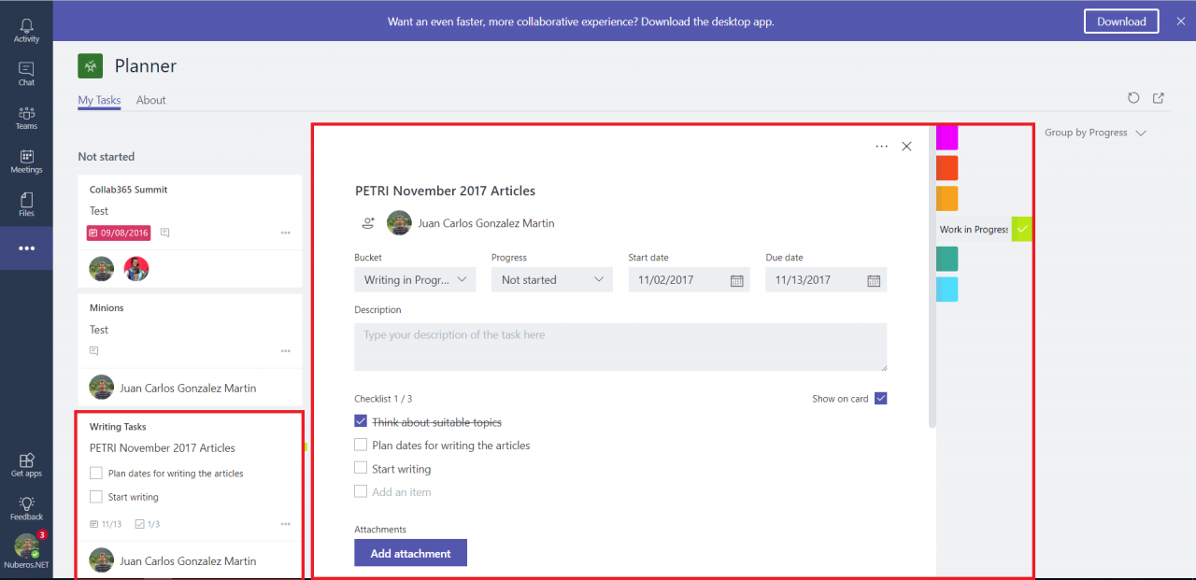Expand the Progress dropdown

(551, 279)
